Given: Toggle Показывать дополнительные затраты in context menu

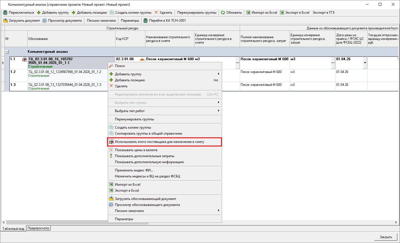Looking at the screenshot, I should point(144,156).
